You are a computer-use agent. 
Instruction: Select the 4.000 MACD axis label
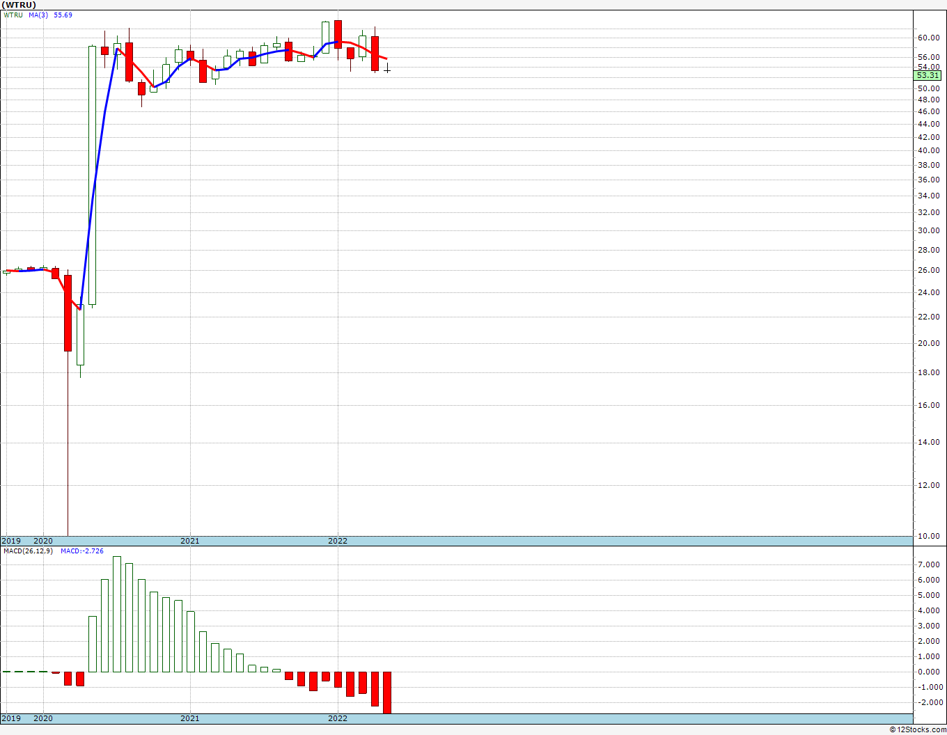tap(928, 610)
